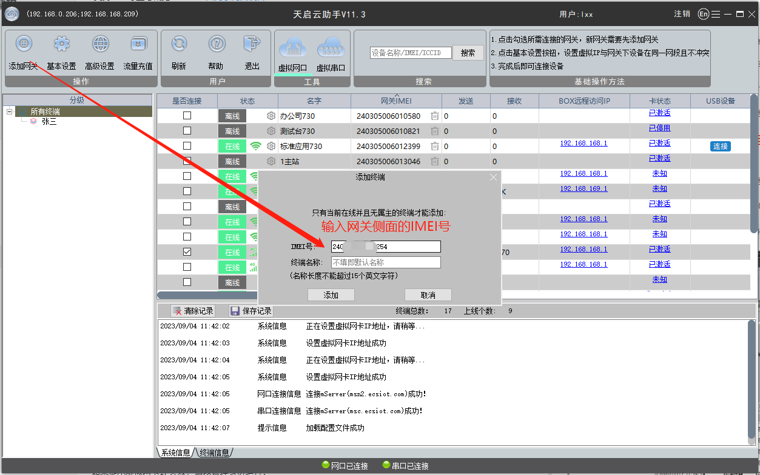Open the hamburger menu in title bar
The width and height of the screenshot is (760, 475).
coord(716,14)
